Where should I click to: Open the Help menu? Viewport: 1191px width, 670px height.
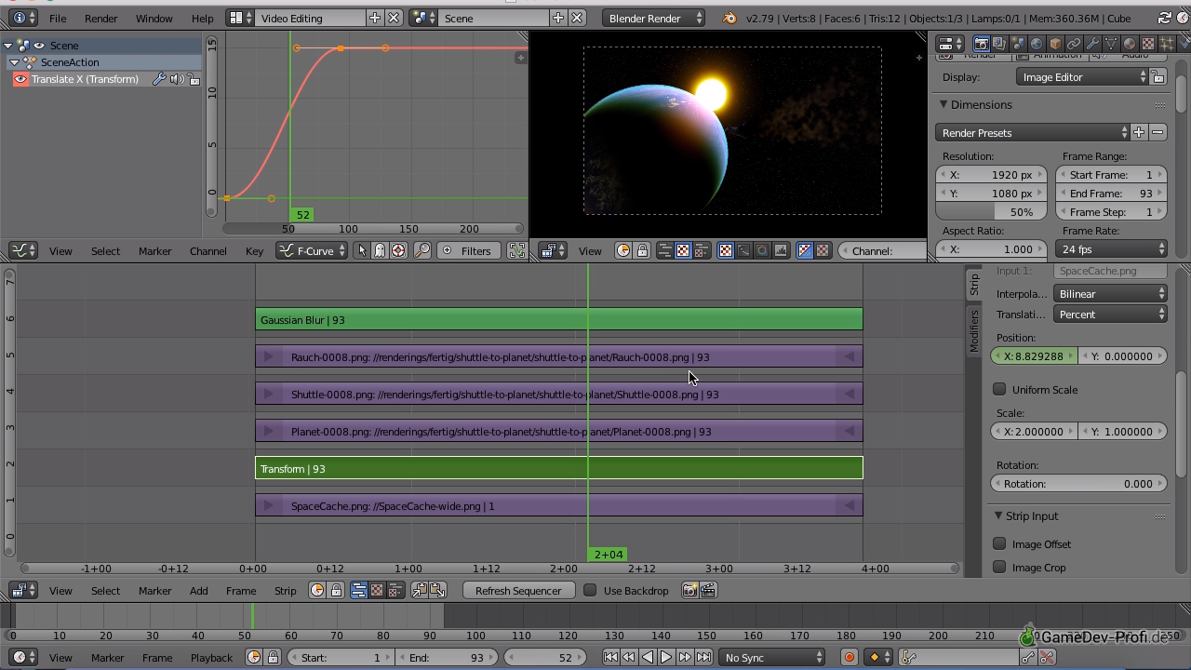click(x=202, y=18)
